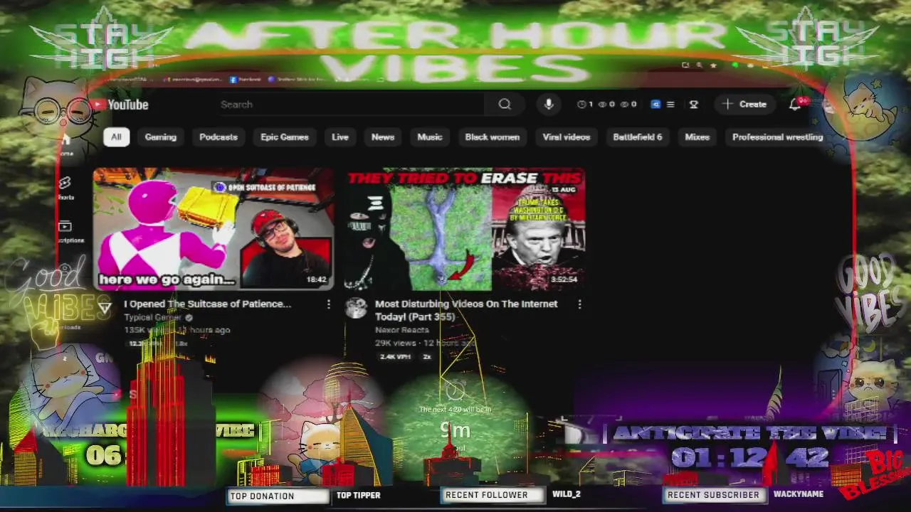Open Nexor Reacts channel avatar
The height and width of the screenshot is (512, 911).
(x=356, y=308)
